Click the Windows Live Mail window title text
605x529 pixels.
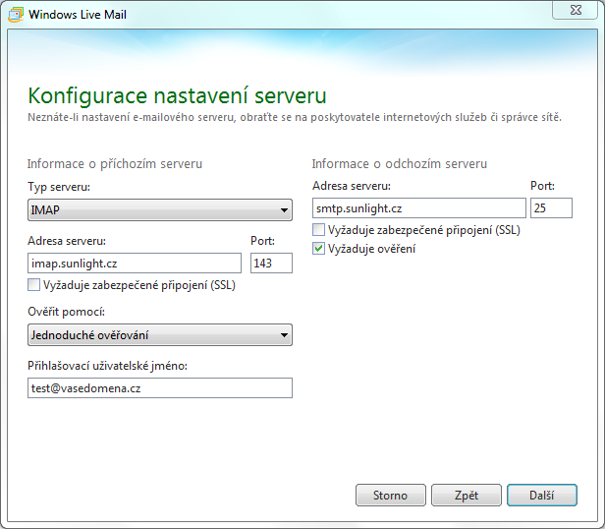pos(78,15)
